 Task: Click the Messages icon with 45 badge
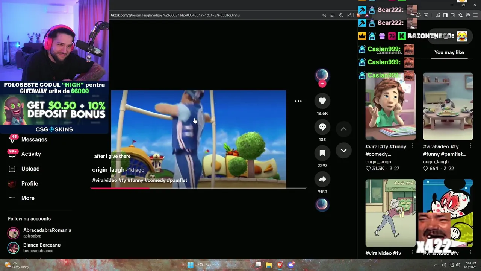pyautogui.click(x=12, y=139)
